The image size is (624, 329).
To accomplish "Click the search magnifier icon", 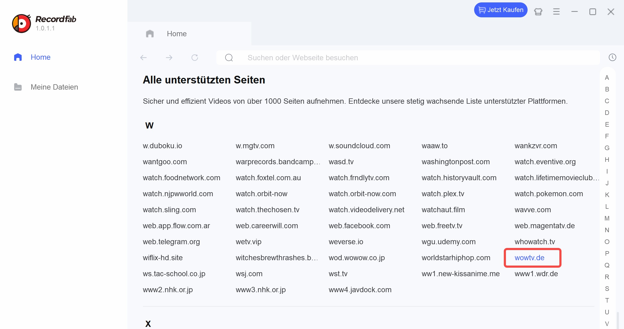I will [229, 58].
